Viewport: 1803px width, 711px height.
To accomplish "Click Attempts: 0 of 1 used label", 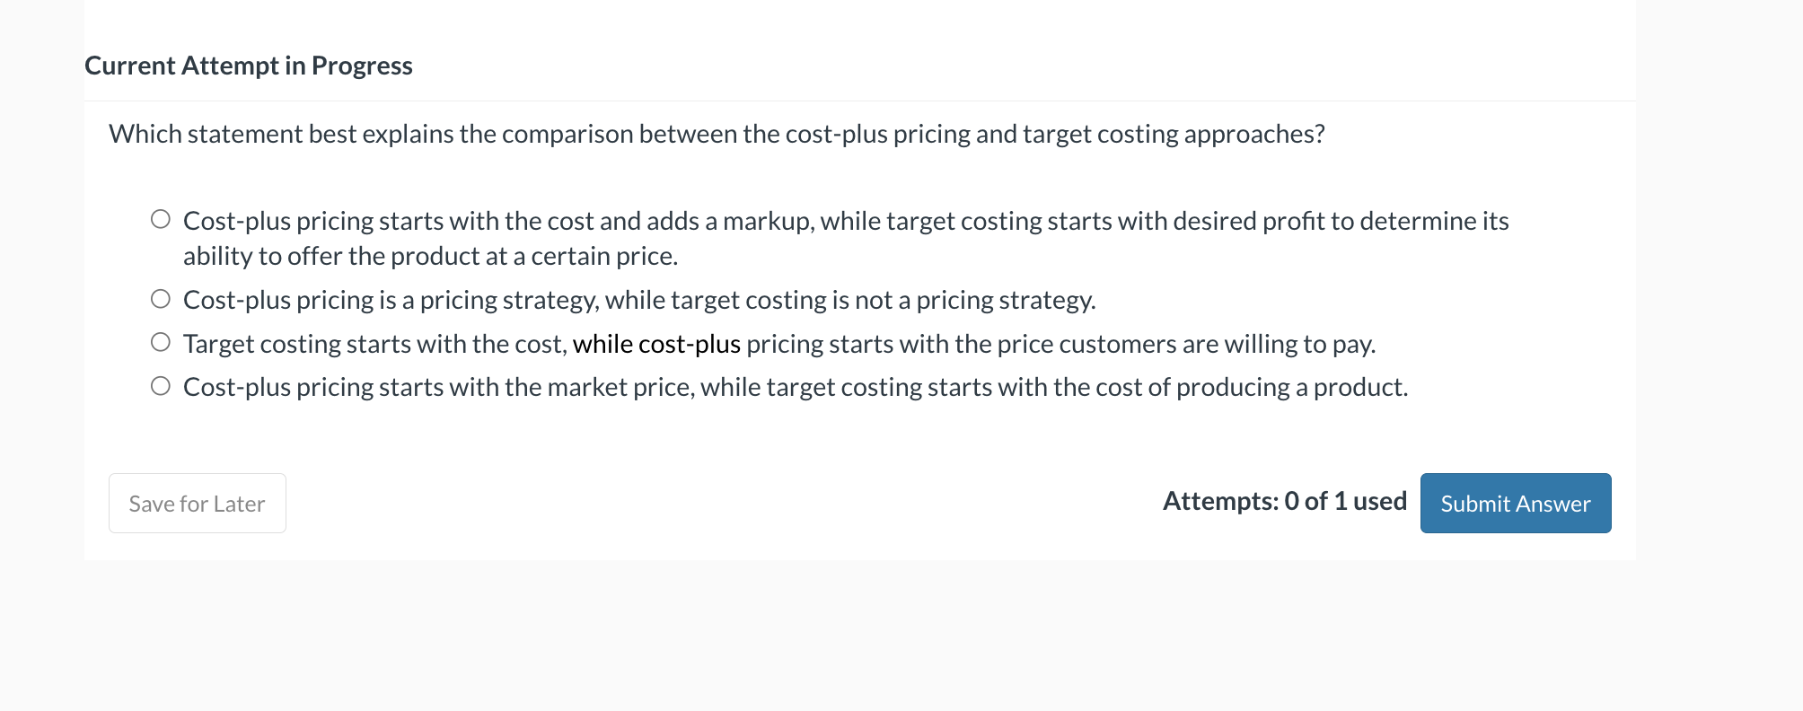I will 1284,501.
